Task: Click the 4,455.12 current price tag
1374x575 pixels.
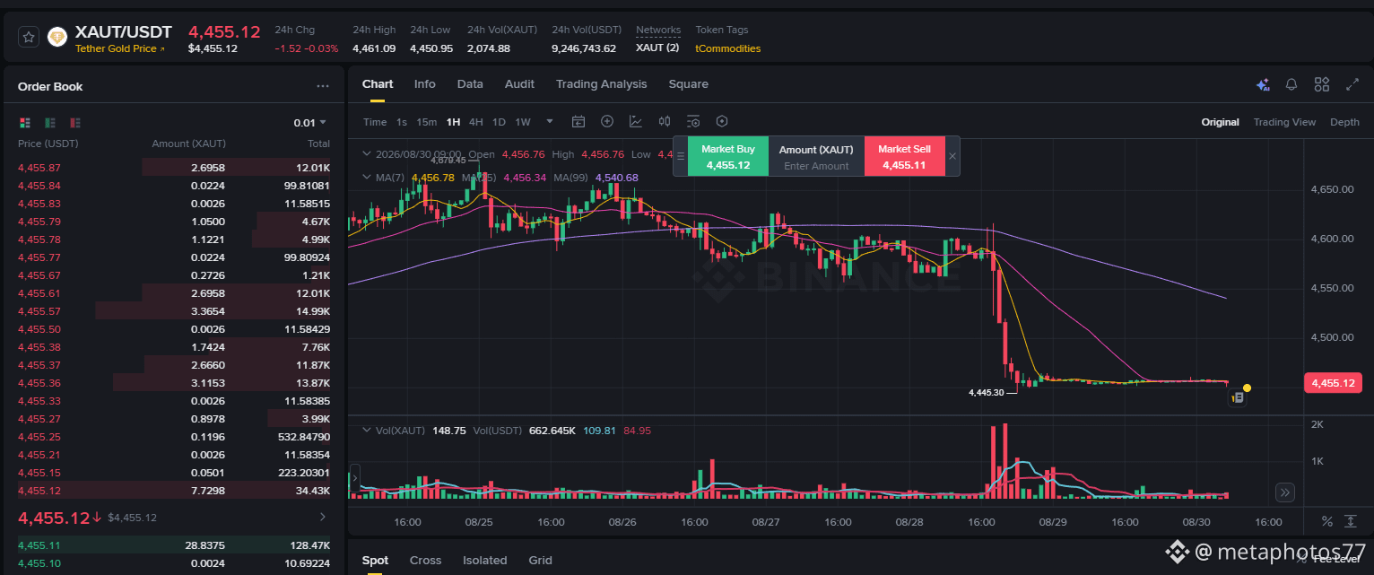Action: [x=1333, y=383]
